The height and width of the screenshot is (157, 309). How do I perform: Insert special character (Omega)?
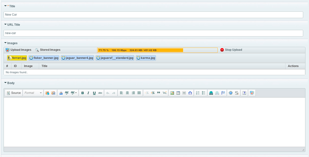190,93
